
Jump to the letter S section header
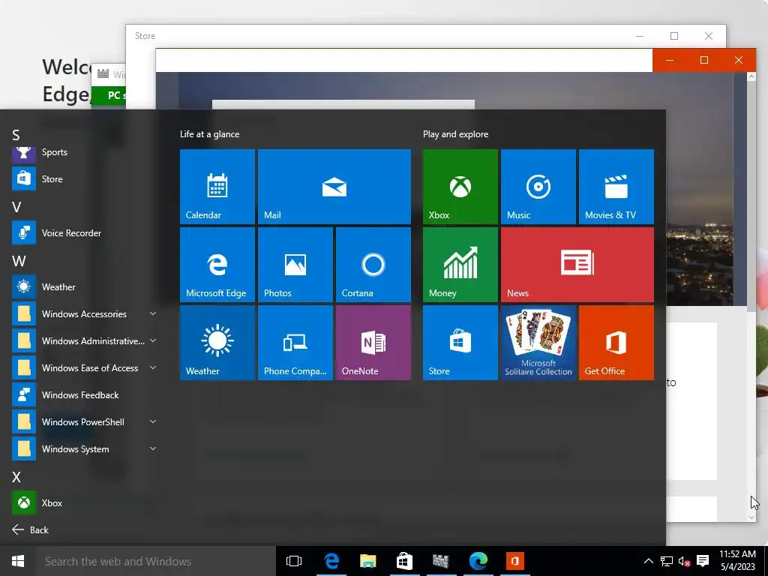click(x=16, y=135)
